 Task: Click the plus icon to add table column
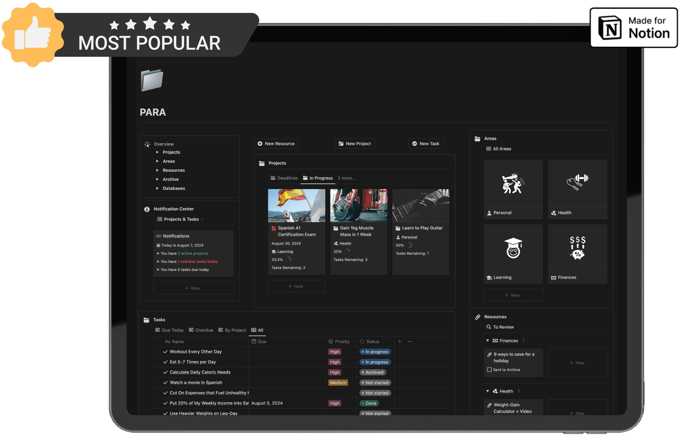point(399,342)
